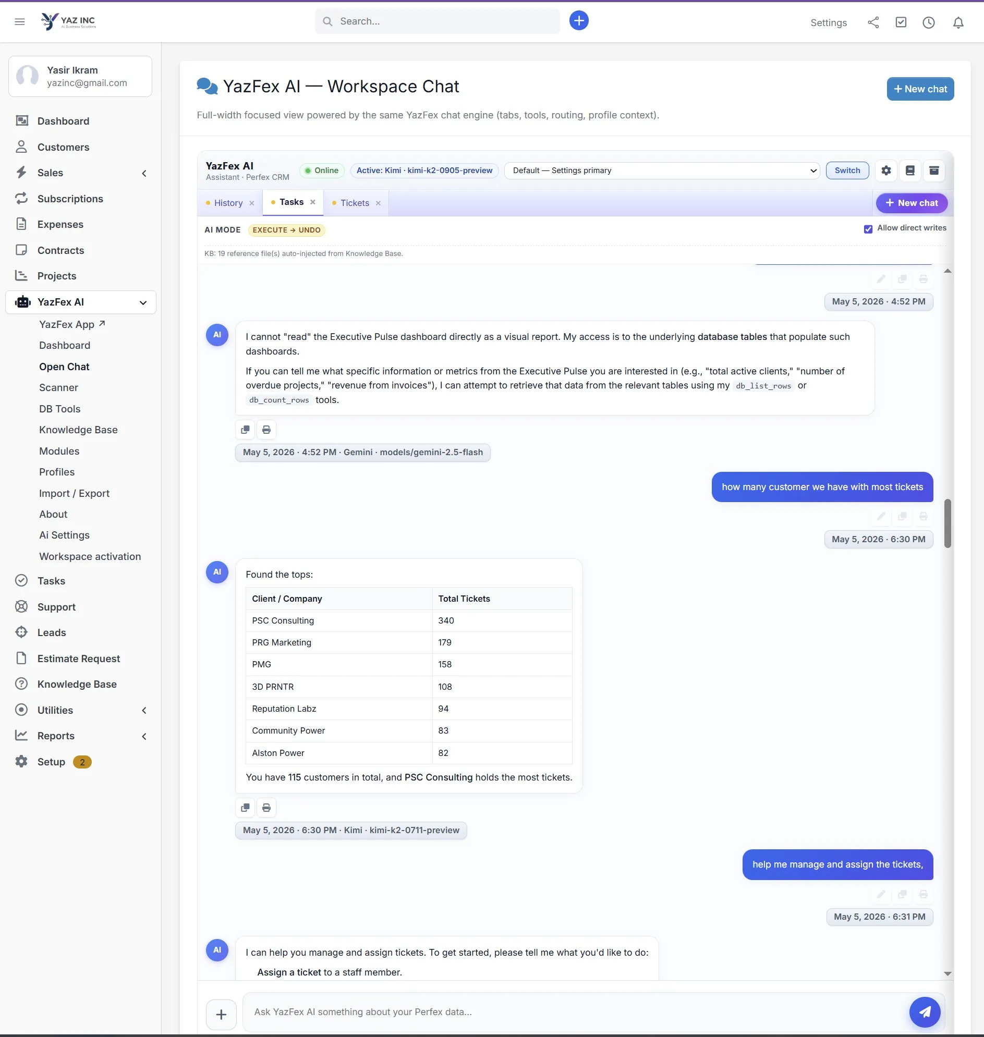Click the purple New chat button in tab bar
This screenshot has width=984, height=1037.
(912, 203)
